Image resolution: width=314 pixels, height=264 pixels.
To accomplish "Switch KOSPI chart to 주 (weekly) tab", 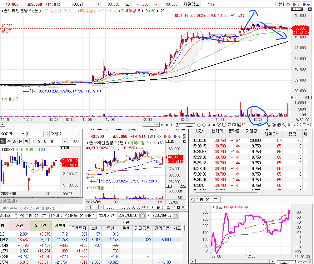I will (x=9, y=142).
